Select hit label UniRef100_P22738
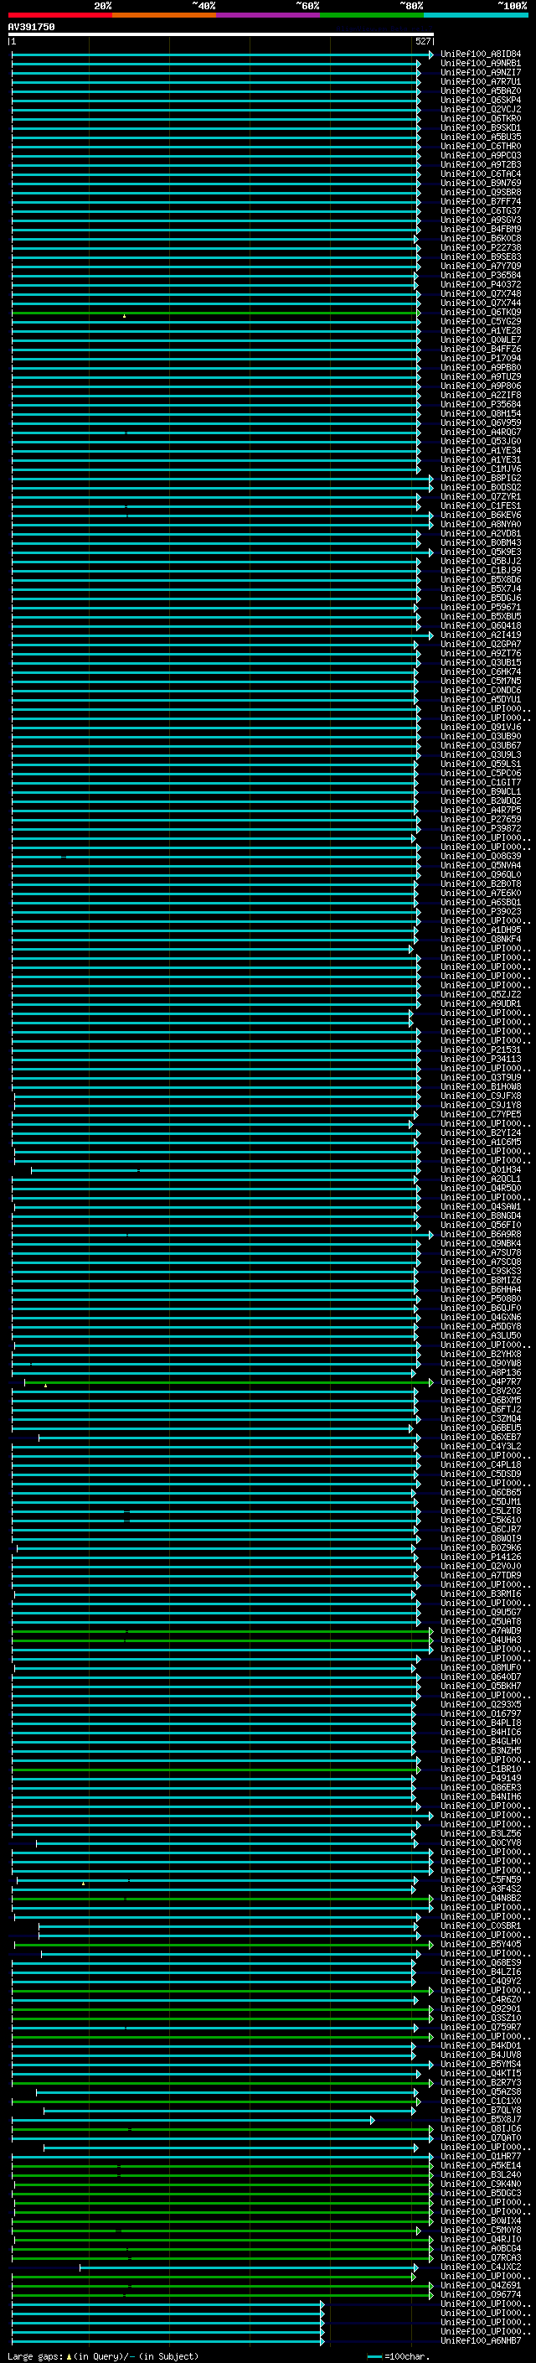Viewport: 536px width, 2363px height. 481,247
